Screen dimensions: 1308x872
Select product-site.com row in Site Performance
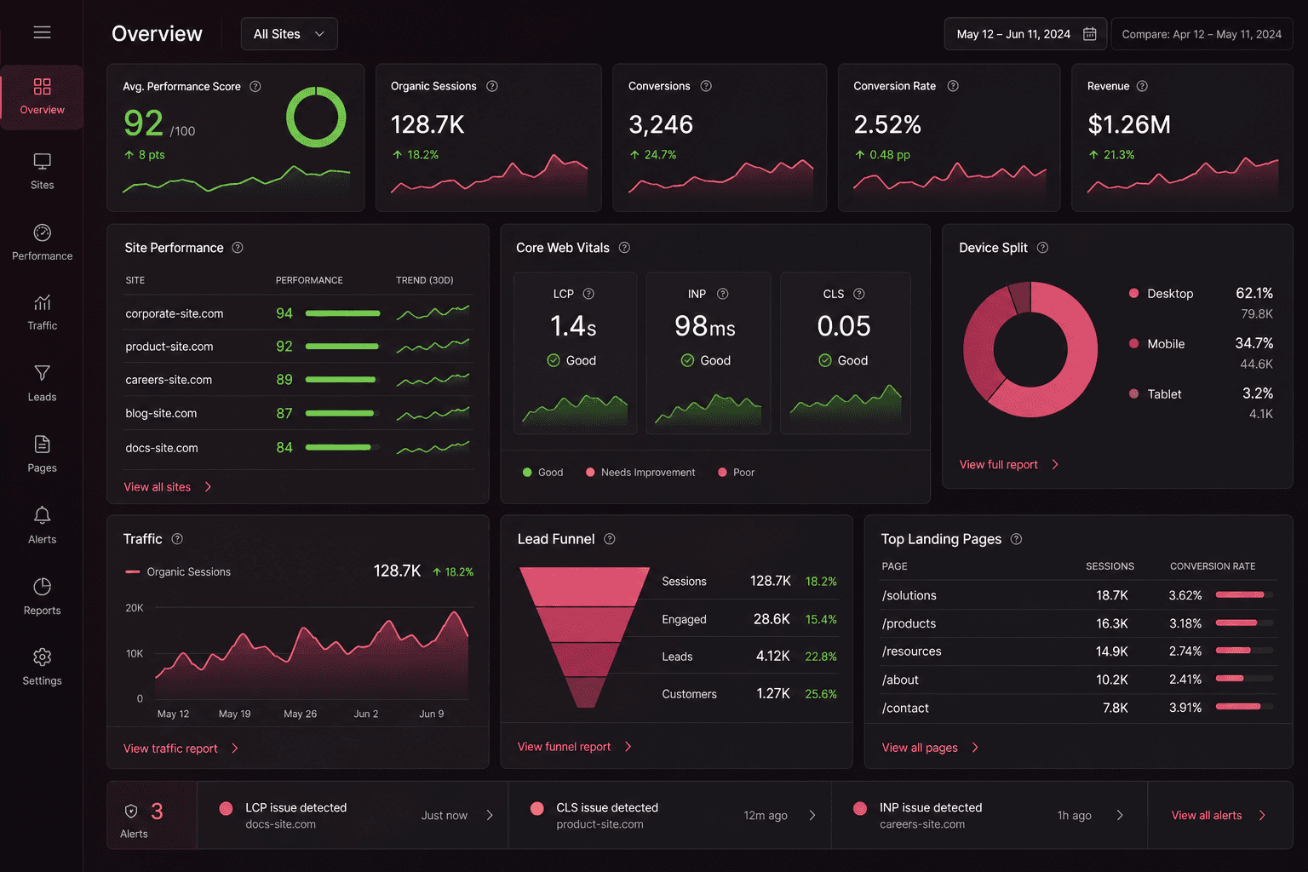click(298, 347)
